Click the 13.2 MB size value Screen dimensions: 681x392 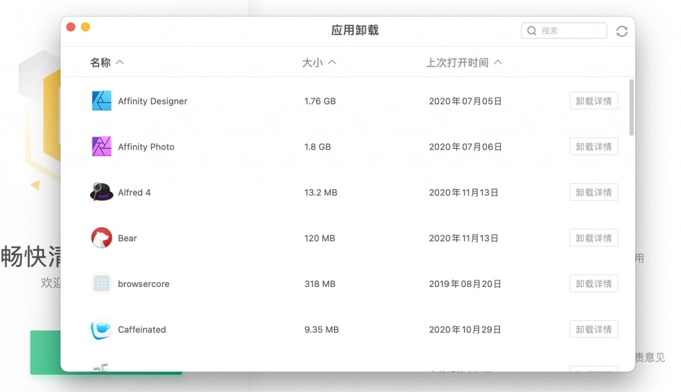coord(321,192)
